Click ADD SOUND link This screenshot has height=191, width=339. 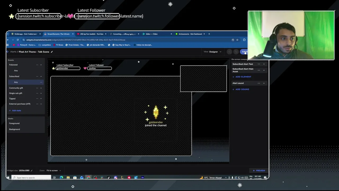(241, 89)
